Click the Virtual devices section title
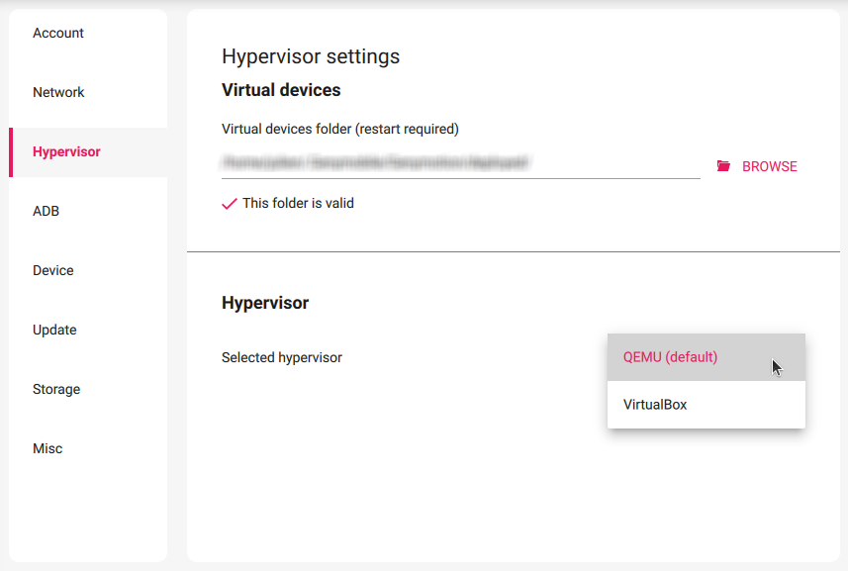Viewport: 848px width, 571px height. (x=281, y=89)
